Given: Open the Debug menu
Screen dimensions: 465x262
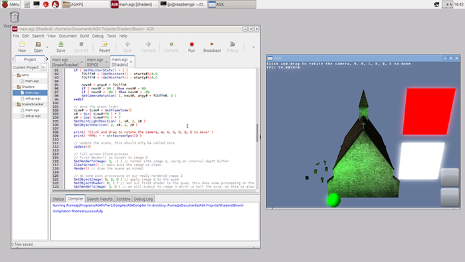Looking at the screenshot, I should (x=98, y=36).
